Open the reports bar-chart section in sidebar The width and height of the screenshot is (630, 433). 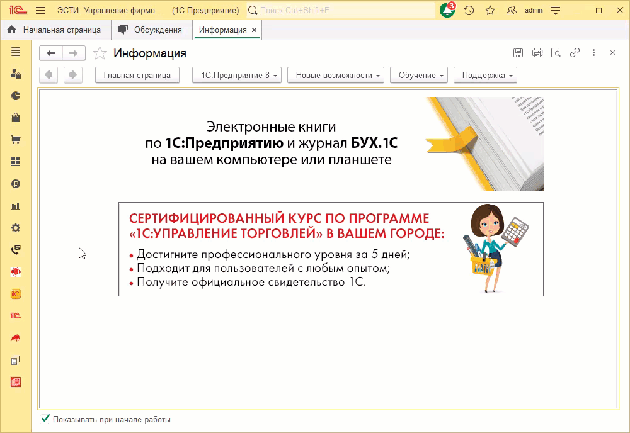pyautogui.click(x=15, y=205)
